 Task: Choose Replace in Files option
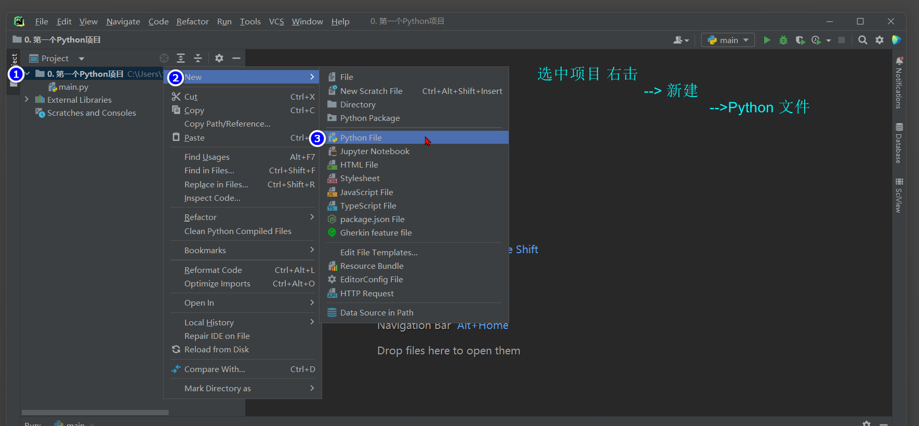coord(243,184)
